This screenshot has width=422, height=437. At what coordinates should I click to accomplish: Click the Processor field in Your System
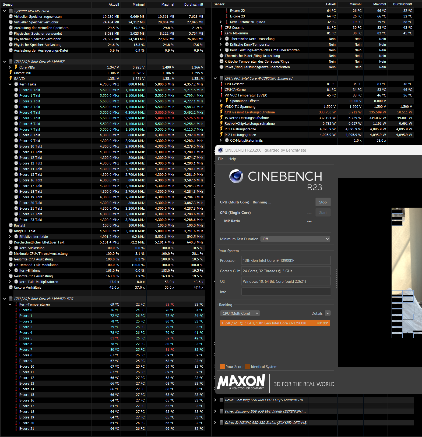(286, 260)
